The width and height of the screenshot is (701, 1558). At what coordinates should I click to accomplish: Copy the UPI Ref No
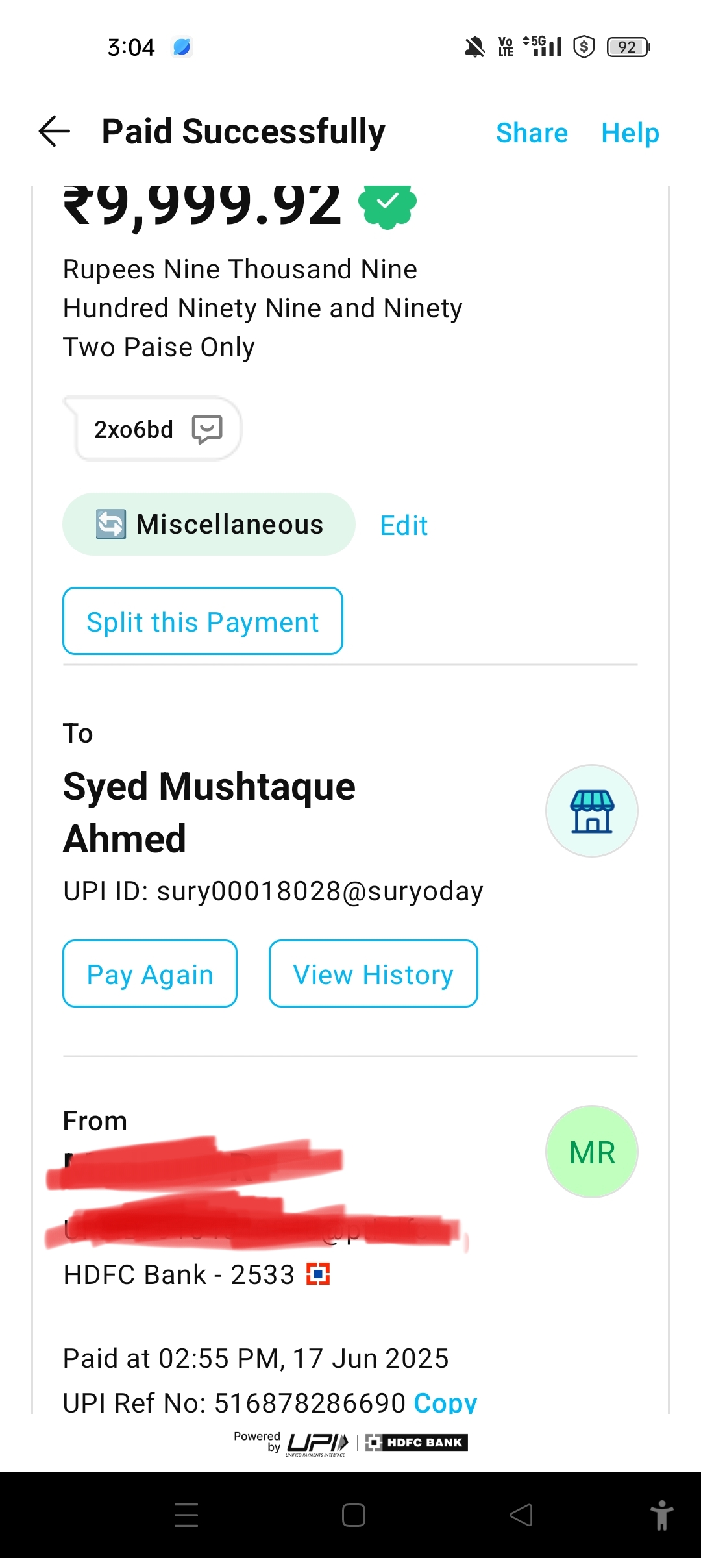(445, 1402)
